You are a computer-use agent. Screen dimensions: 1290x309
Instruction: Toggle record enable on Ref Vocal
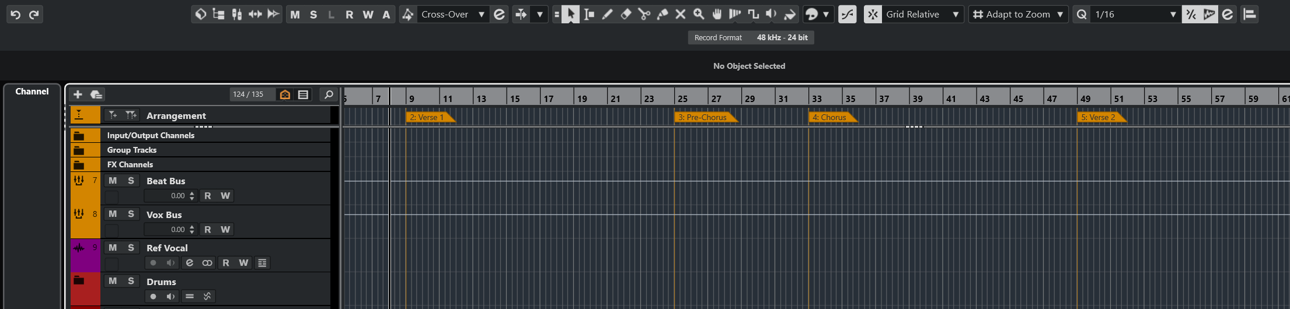coord(153,263)
